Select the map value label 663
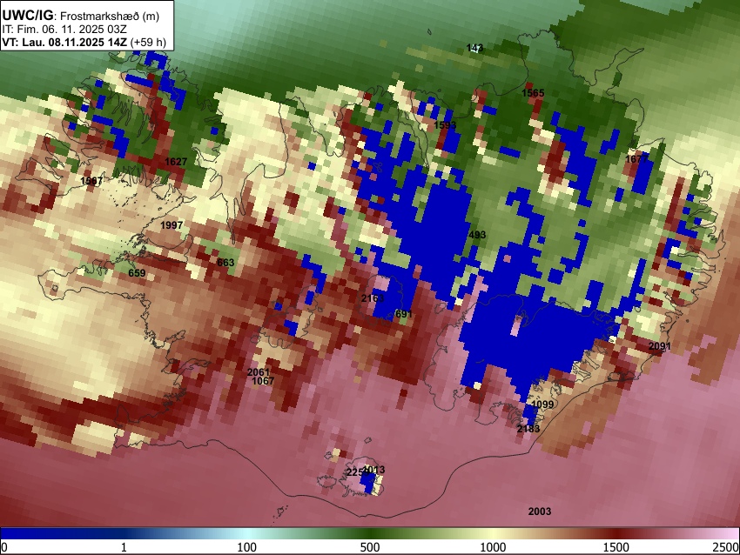This screenshot has height=555, width=740. click(225, 263)
